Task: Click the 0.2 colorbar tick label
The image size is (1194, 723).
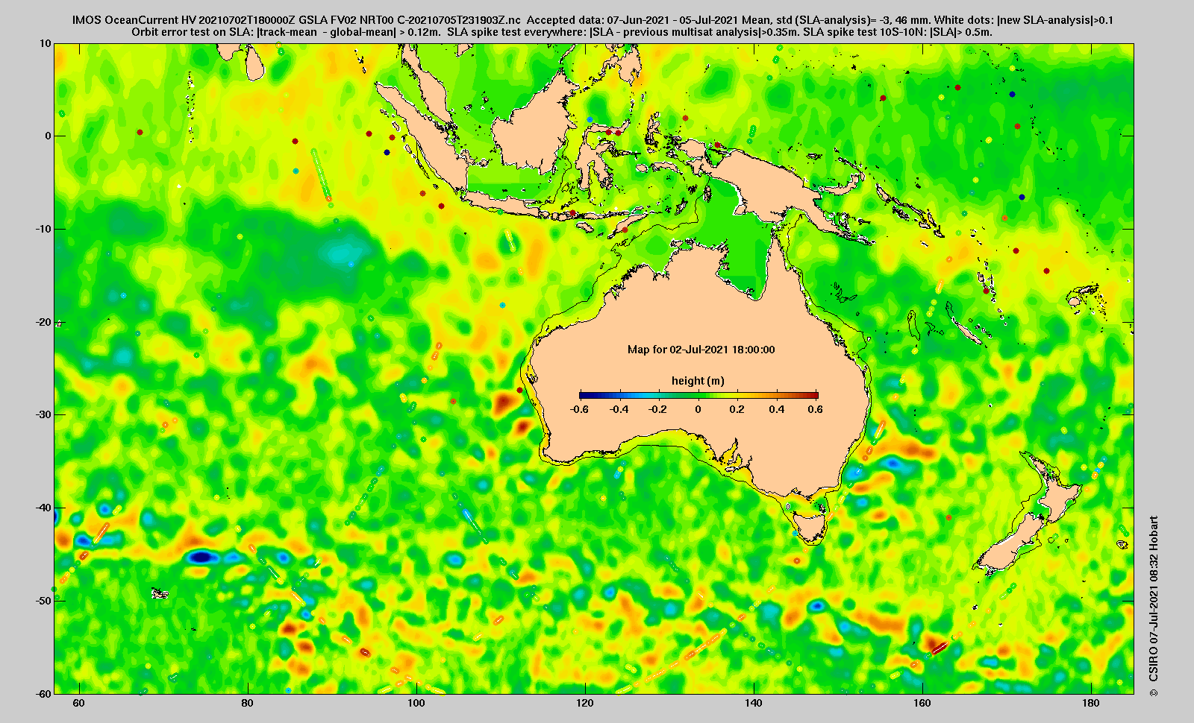Action: 737,409
